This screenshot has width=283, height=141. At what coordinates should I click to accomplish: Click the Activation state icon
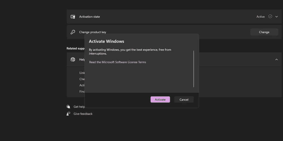[73, 17]
